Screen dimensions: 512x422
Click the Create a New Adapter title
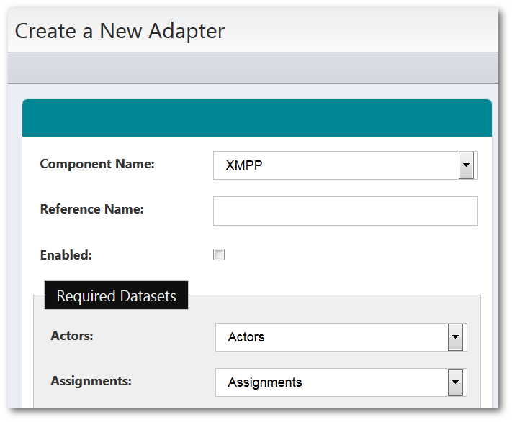(x=120, y=31)
